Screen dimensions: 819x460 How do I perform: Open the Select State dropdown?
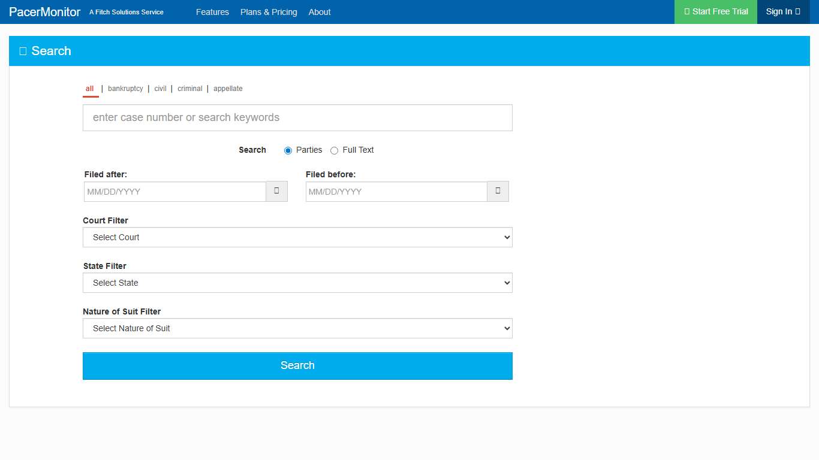tap(297, 283)
